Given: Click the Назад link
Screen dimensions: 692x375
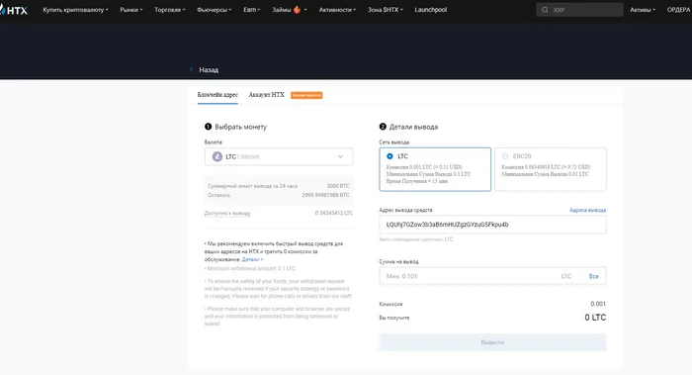Looking at the screenshot, I should pos(209,70).
